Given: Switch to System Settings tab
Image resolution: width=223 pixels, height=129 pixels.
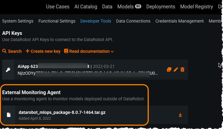Looking at the screenshot, I should 18,21.
